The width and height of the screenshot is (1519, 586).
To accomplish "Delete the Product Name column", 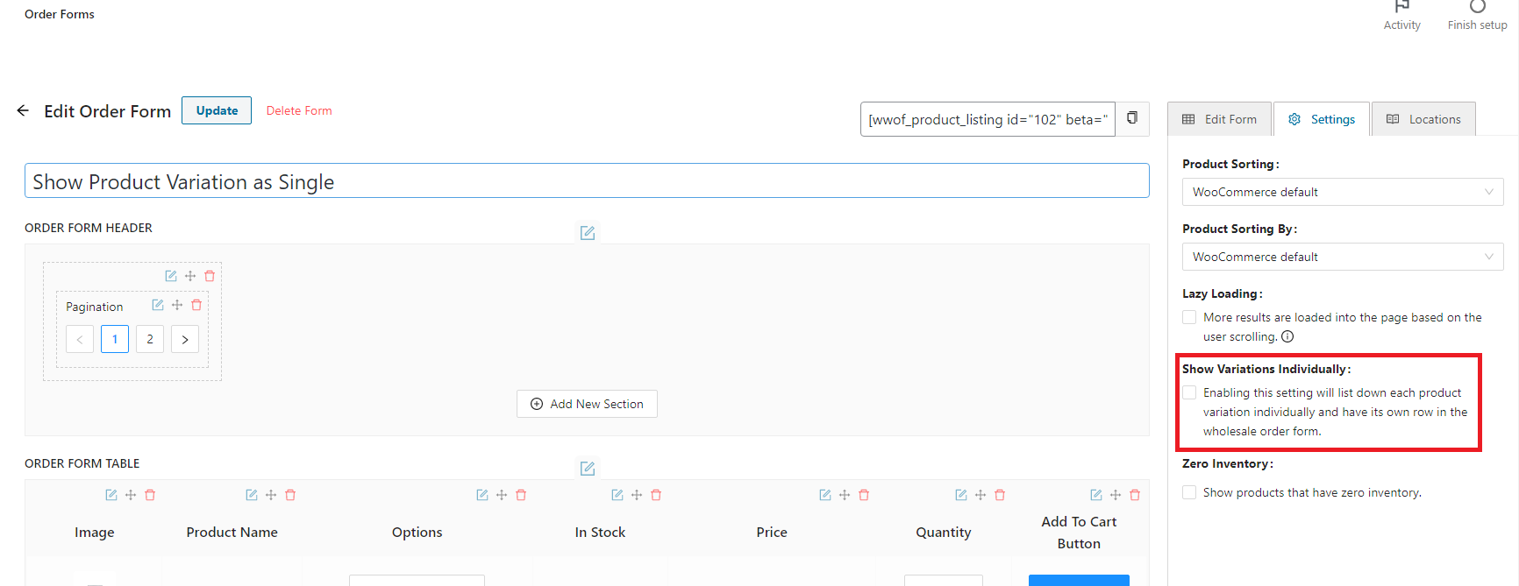I will (290, 495).
